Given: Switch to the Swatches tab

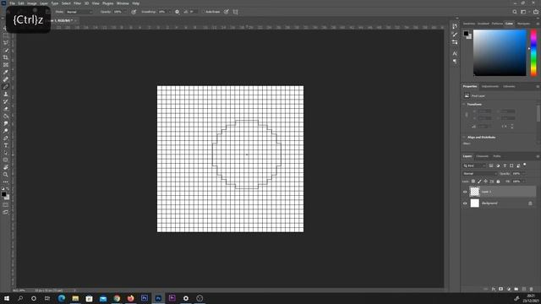Looking at the screenshot, I should click(469, 24).
